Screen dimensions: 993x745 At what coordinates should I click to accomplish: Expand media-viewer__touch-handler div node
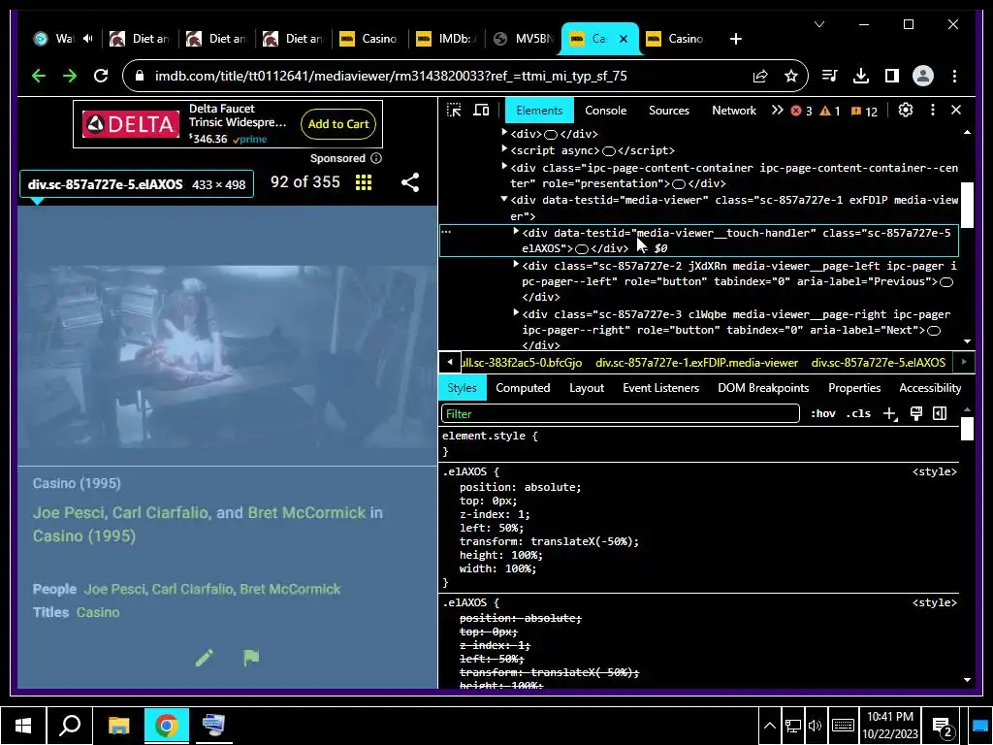pos(516,231)
